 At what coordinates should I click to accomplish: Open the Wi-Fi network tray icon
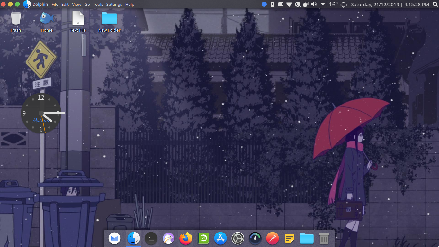(x=289, y=4)
